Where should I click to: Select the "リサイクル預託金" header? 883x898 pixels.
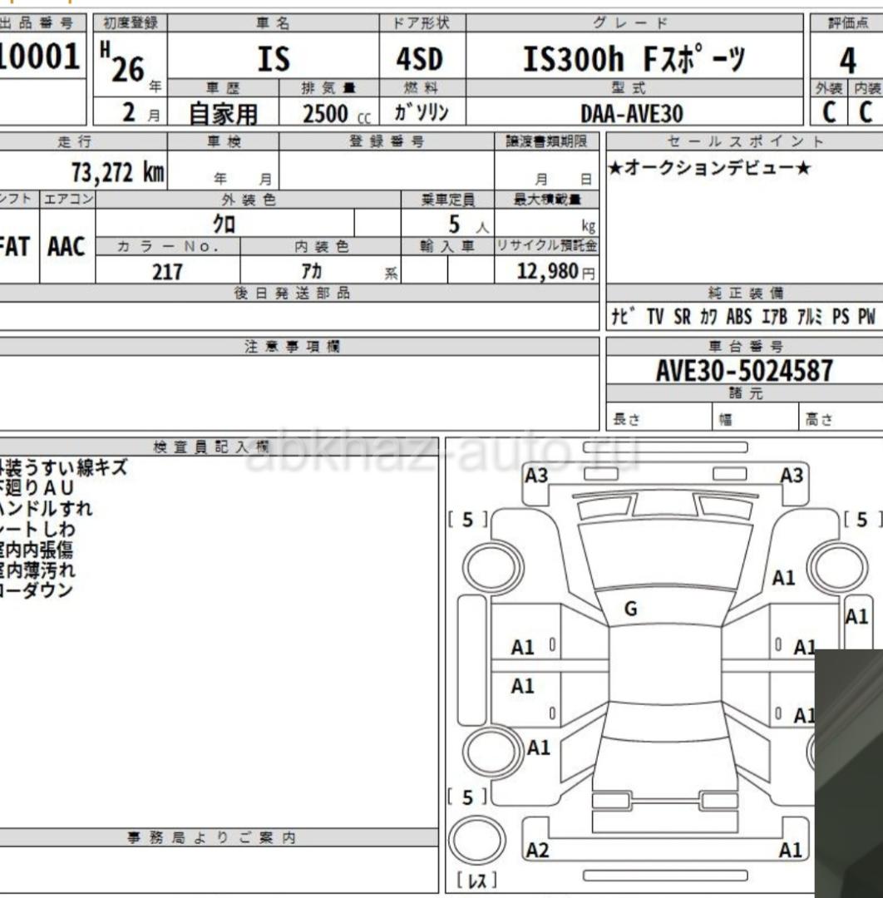tap(546, 245)
